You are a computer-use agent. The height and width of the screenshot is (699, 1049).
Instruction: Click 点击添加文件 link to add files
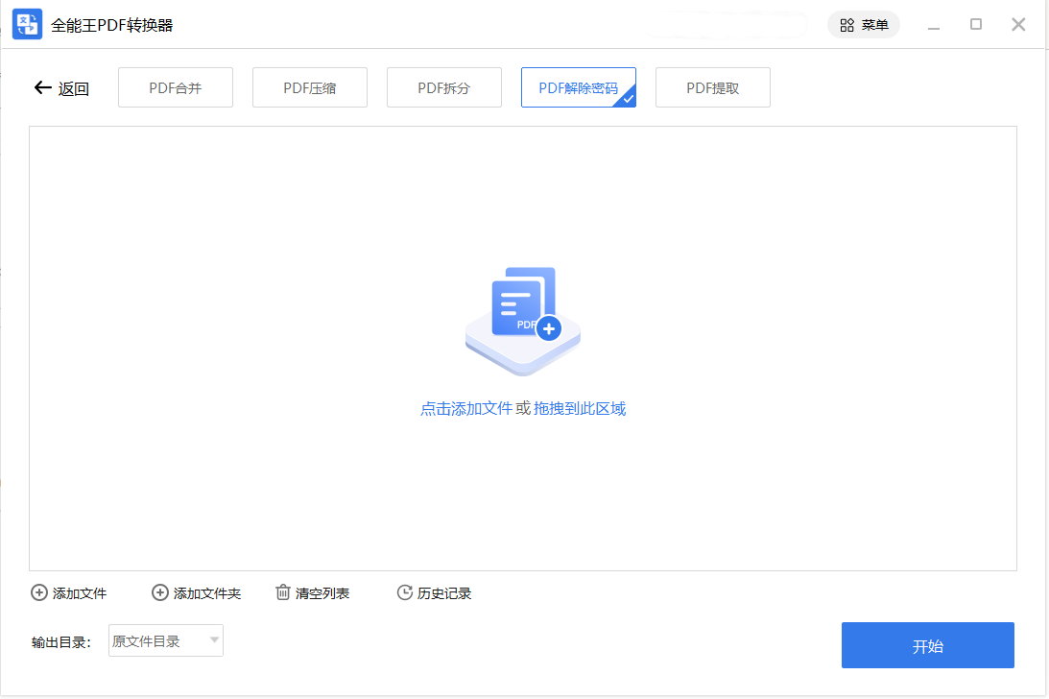468,408
